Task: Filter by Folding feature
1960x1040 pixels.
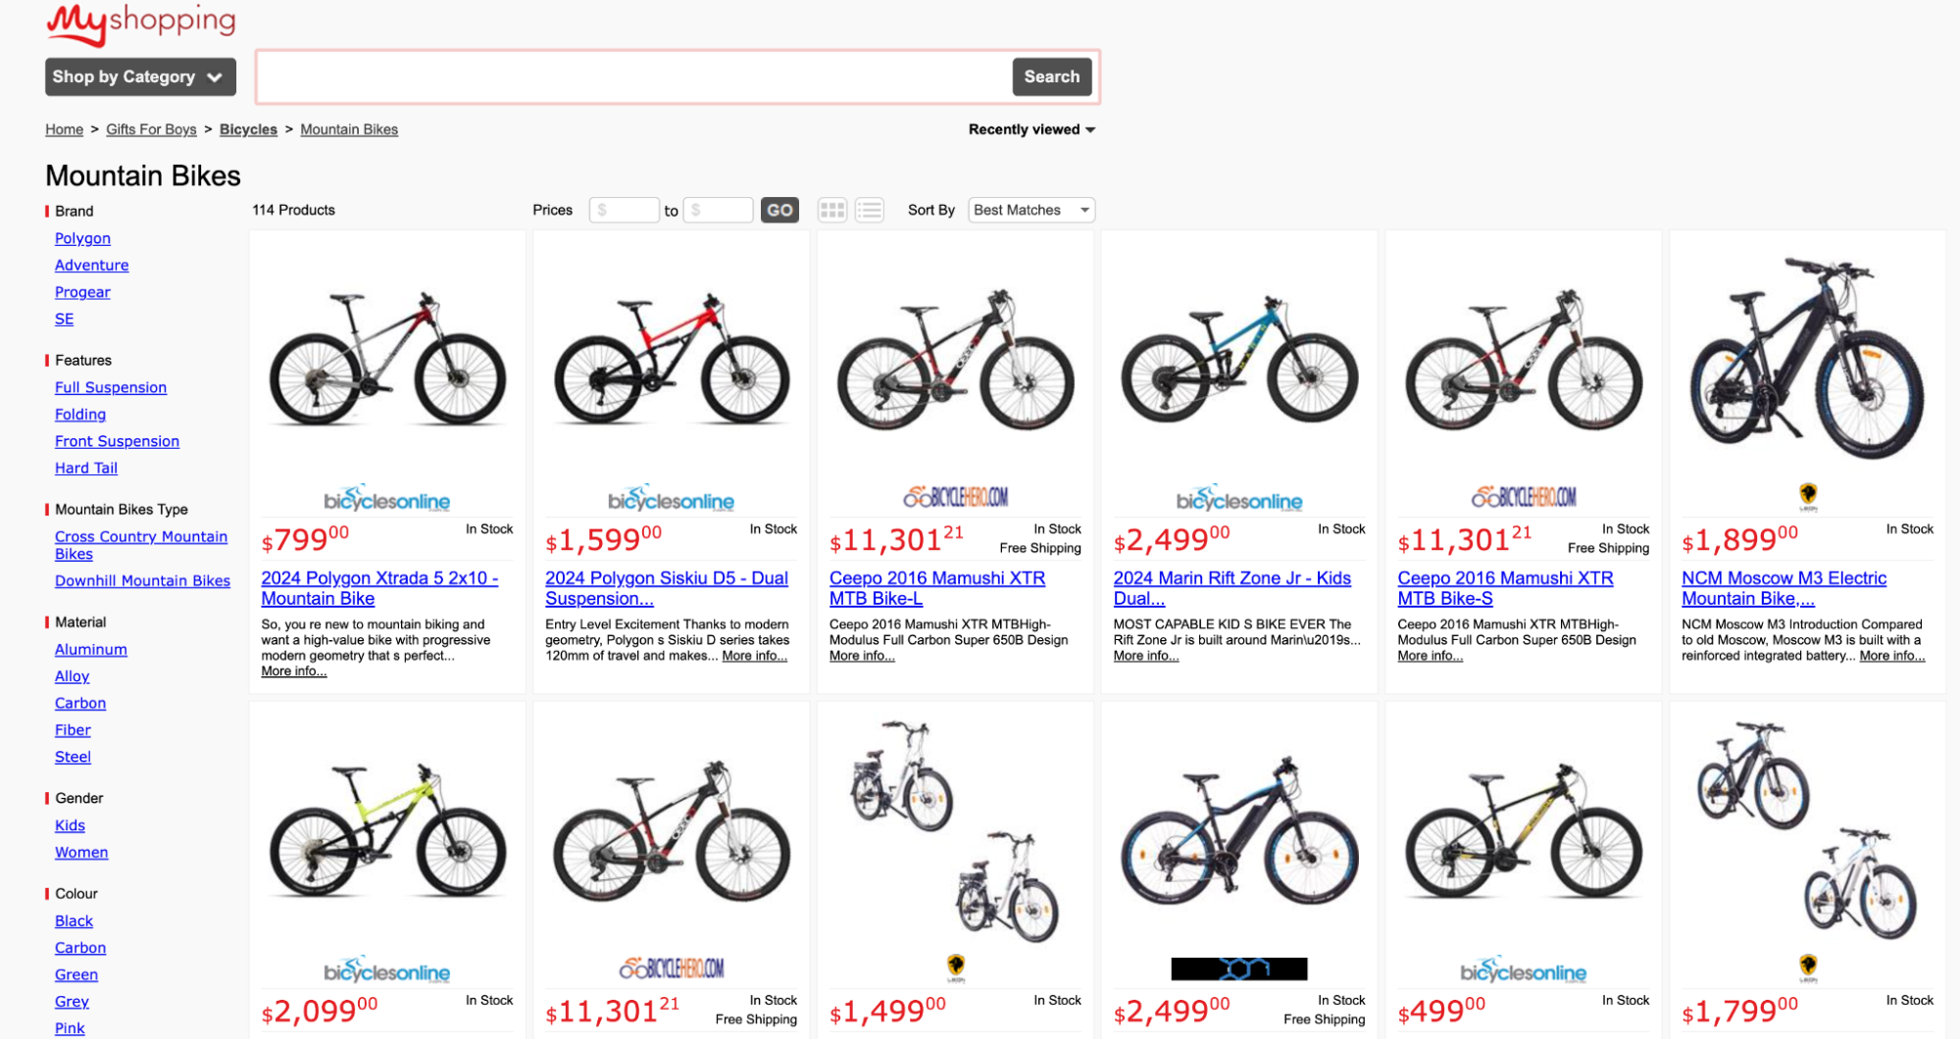Action: click(x=80, y=415)
